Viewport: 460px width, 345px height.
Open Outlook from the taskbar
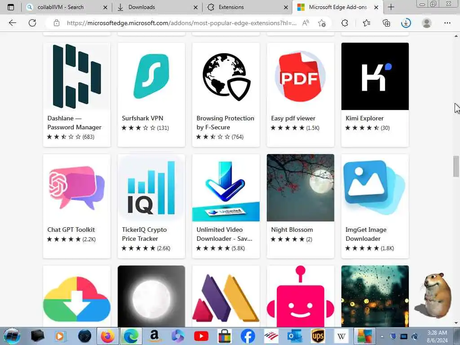295,336
